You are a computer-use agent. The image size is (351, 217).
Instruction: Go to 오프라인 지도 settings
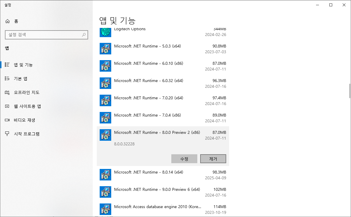46,92
